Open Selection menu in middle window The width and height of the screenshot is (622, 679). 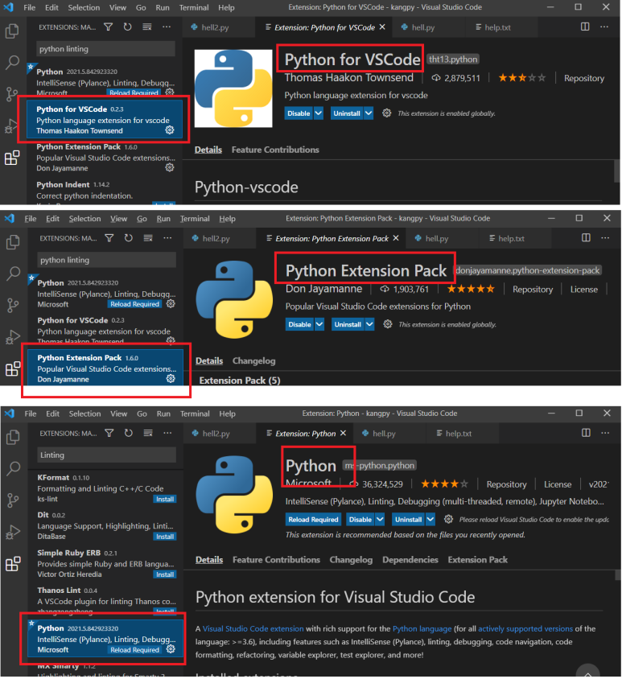(x=84, y=219)
